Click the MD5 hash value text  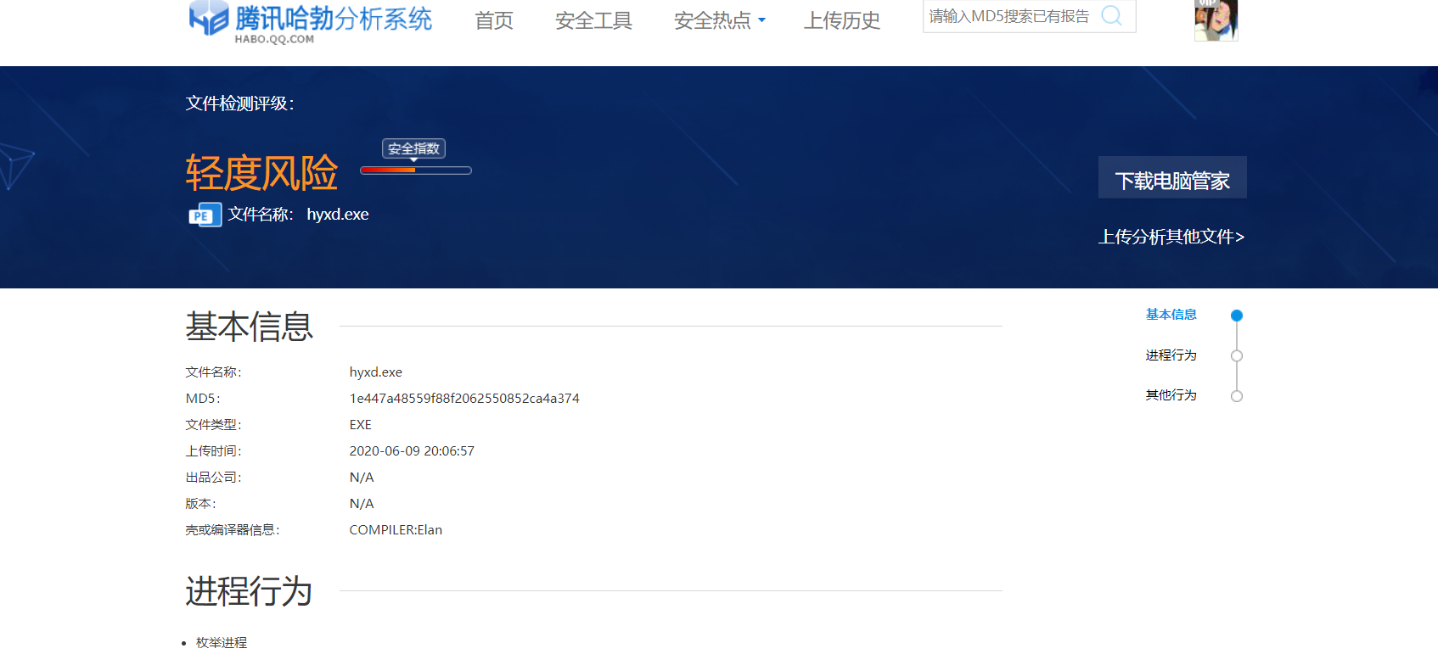click(464, 399)
